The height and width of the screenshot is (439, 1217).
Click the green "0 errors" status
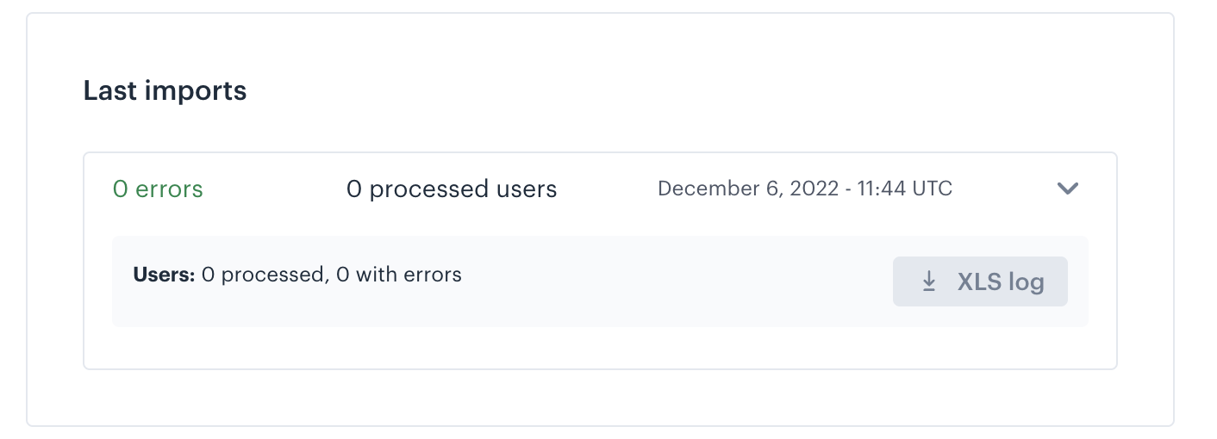[158, 189]
